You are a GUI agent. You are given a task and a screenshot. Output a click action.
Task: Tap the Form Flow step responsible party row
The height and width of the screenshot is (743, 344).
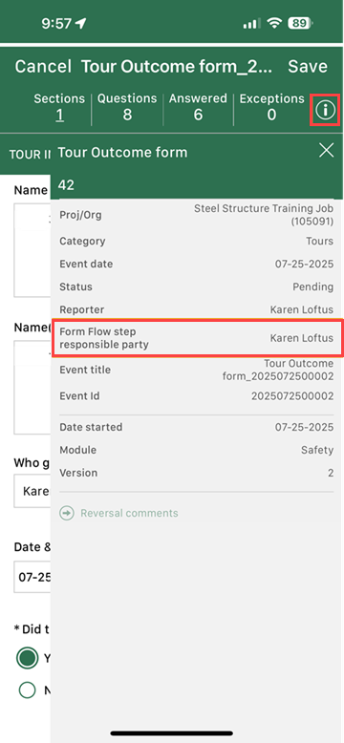pos(196,338)
